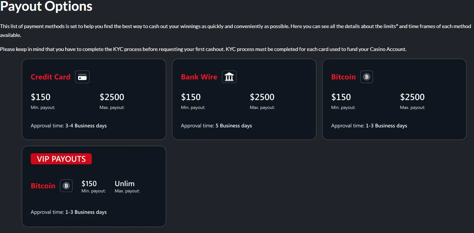Click the Bitcoin heading in the top row

[x=343, y=77]
